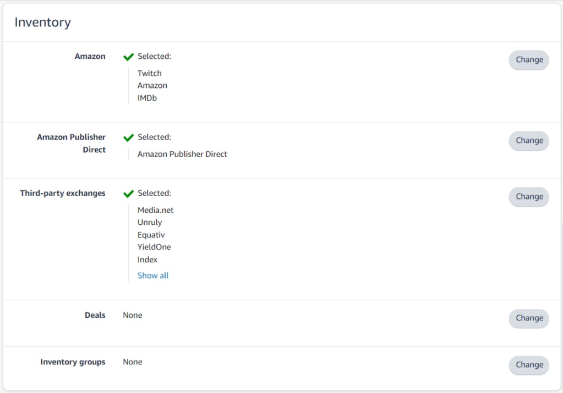Click the Inventory groups row label

[73, 362]
